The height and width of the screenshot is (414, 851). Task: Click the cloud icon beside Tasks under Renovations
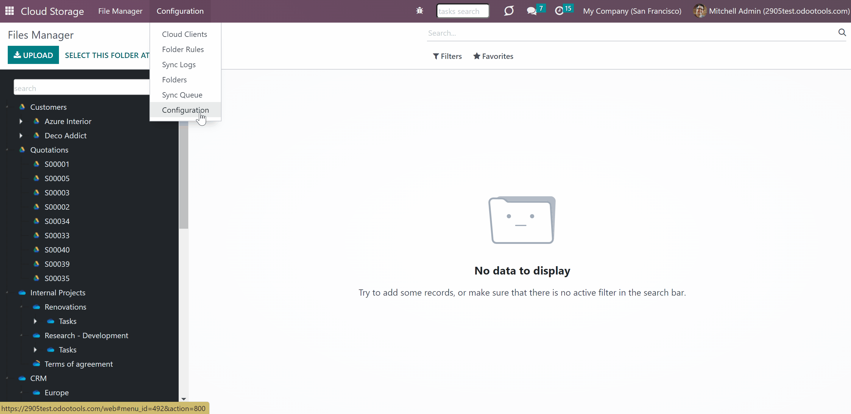(x=51, y=321)
